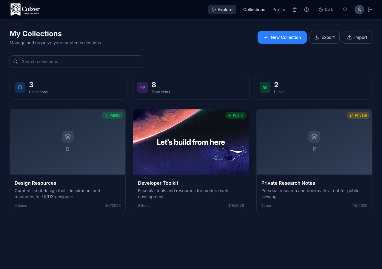This screenshot has width=382, height=269.
Task: Switch to the Profile section
Action: [279, 10]
